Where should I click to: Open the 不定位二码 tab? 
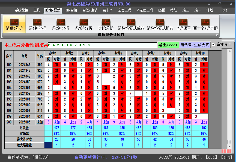click(x=145, y=10)
